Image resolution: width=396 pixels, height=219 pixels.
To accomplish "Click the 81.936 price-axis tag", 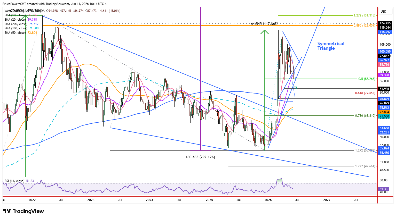I will tap(384, 89).
